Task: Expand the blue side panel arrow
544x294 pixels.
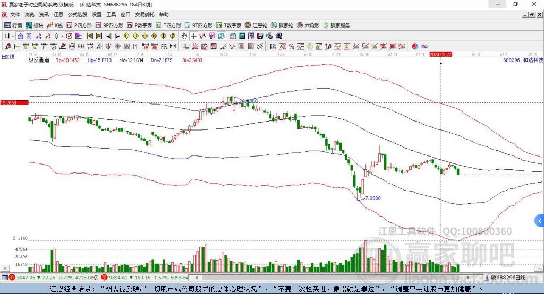Action: click(x=540, y=221)
